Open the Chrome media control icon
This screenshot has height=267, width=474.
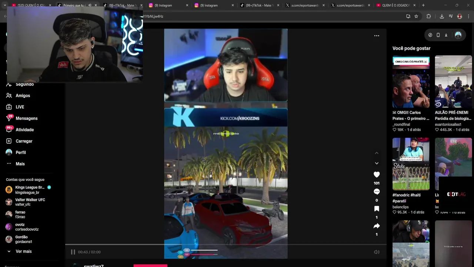click(451, 16)
